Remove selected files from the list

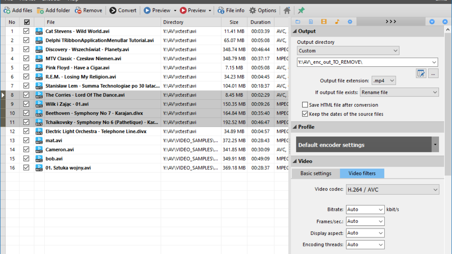(88, 10)
